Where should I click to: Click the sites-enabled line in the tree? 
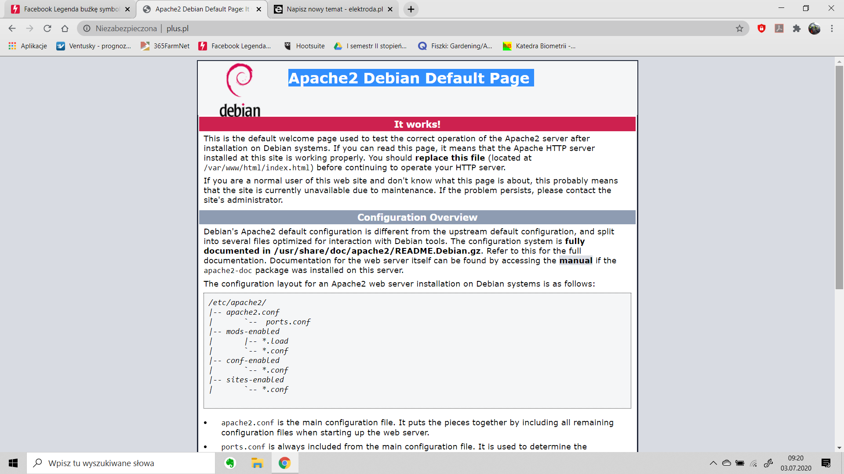coord(255,380)
